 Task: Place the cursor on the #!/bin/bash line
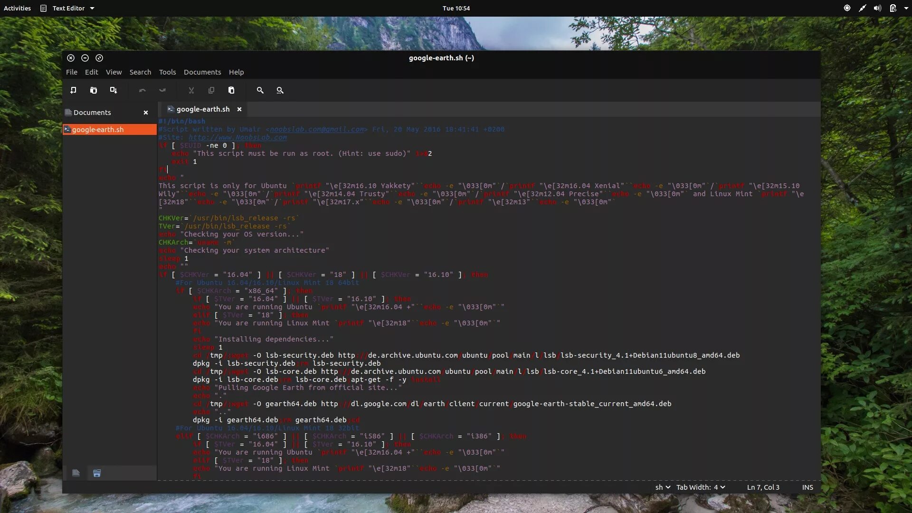coord(182,121)
